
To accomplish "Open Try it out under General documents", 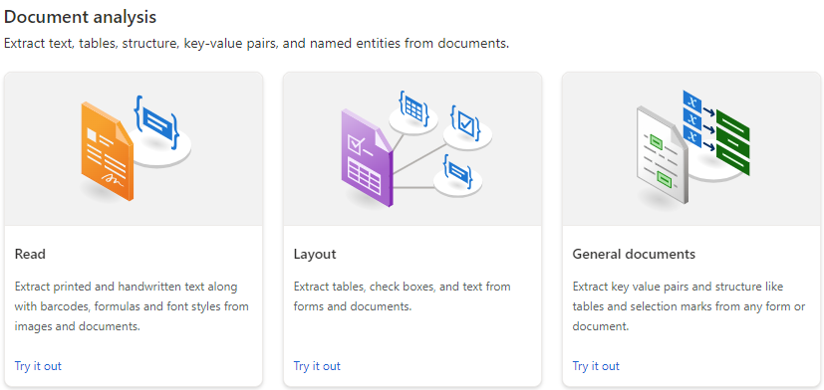I will (596, 366).
